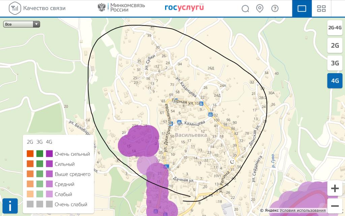The image size is (345, 216).
Task: Click the Яндекс copyright label
Action: [x=270, y=210]
